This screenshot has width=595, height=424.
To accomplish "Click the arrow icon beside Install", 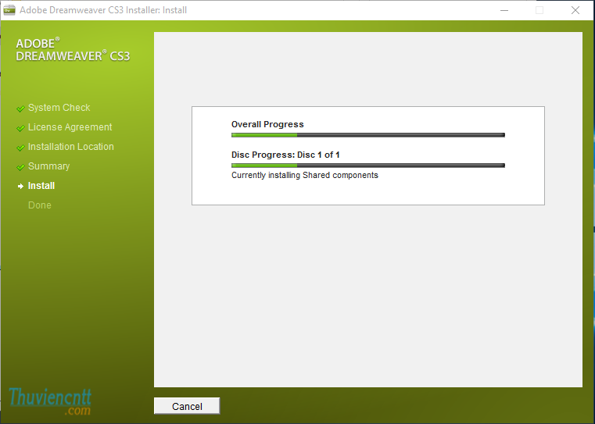I will click(x=20, y=186).
